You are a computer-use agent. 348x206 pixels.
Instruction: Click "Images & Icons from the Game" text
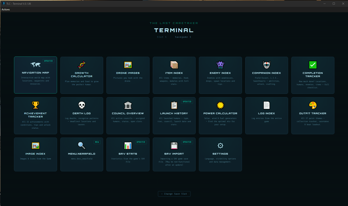click(35, 159)
